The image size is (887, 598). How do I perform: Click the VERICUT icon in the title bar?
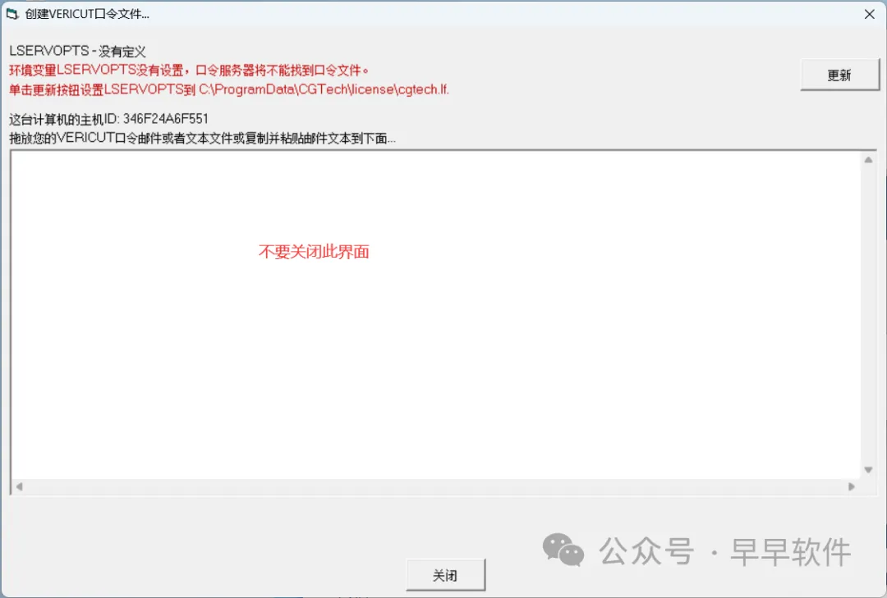click(12, 14)
